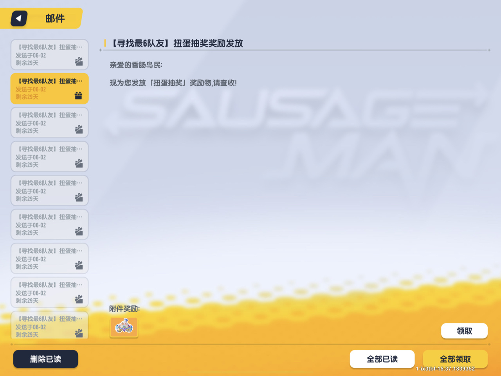The width and height of the screenshot is (501, 376).
Task: Mark all mail read with 全部已读
Action: [x=382, y=359]
